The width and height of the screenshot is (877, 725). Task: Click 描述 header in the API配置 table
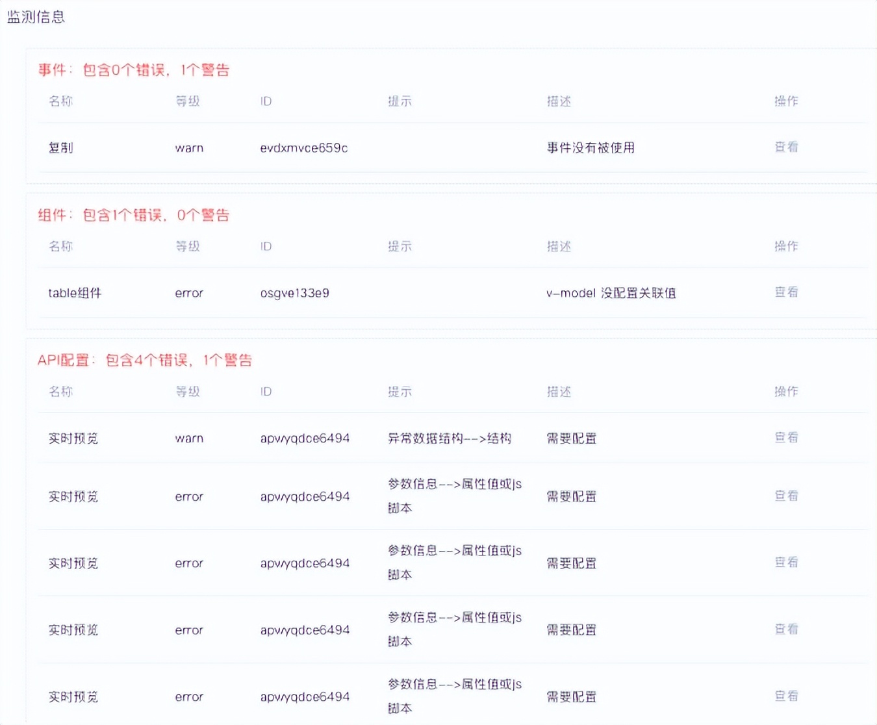coord(559,392)
